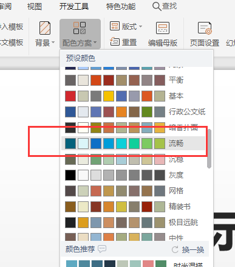The width and height of the screenshot is (235, 267).
Task: Click the 重置 reset icon
Action: pyautogui.click(x=115, y=41)
